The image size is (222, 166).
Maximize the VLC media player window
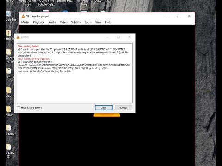178,16
